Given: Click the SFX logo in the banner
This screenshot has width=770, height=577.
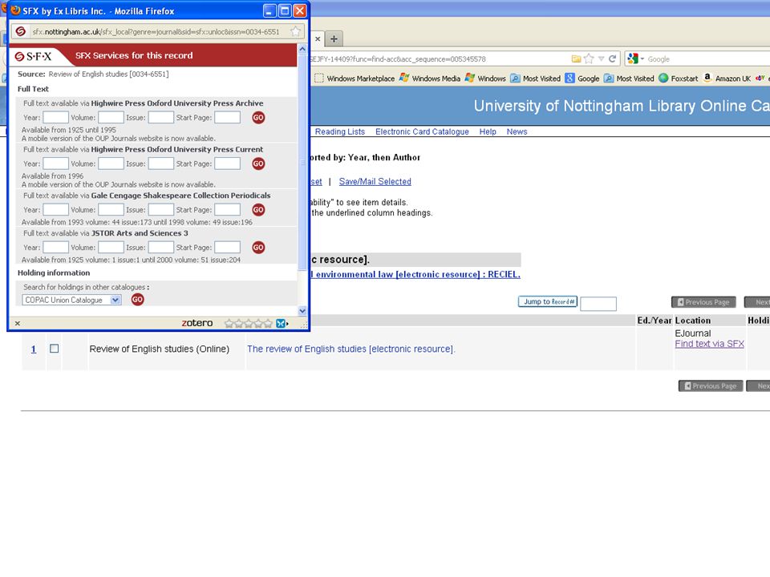Looking at the screenshot, I should click(33, 56).
